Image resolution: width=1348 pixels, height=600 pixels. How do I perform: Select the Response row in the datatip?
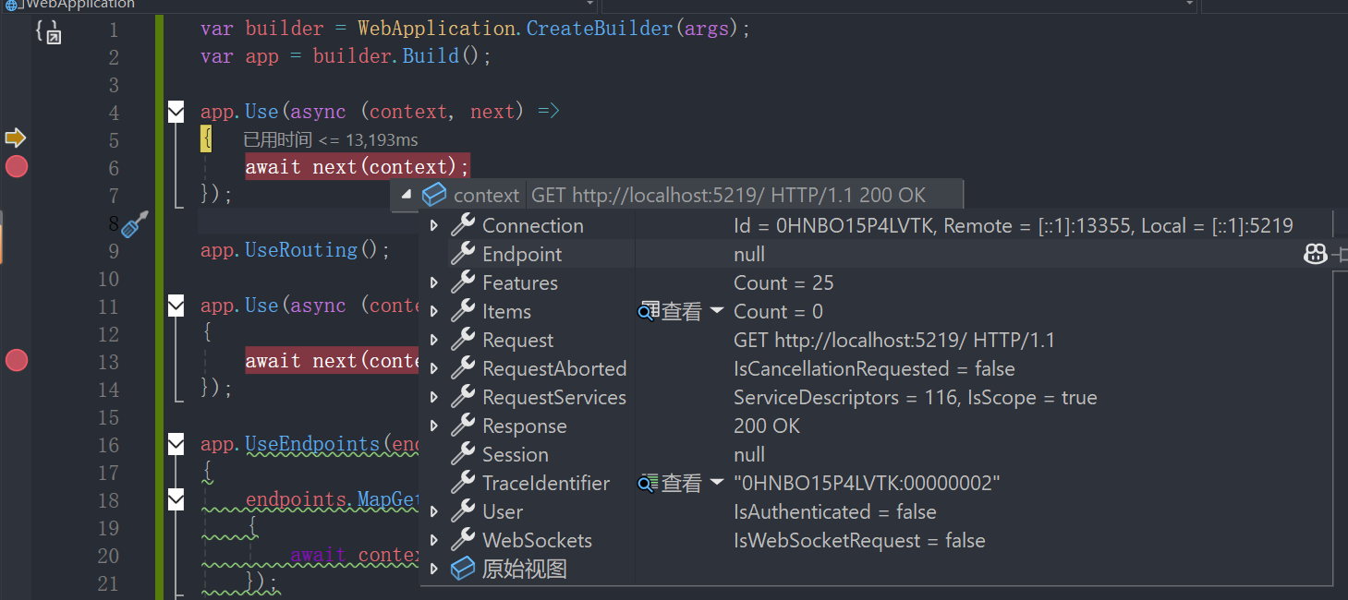524,426
